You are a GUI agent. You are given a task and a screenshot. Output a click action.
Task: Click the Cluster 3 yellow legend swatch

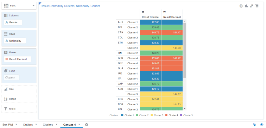point(151,115)
